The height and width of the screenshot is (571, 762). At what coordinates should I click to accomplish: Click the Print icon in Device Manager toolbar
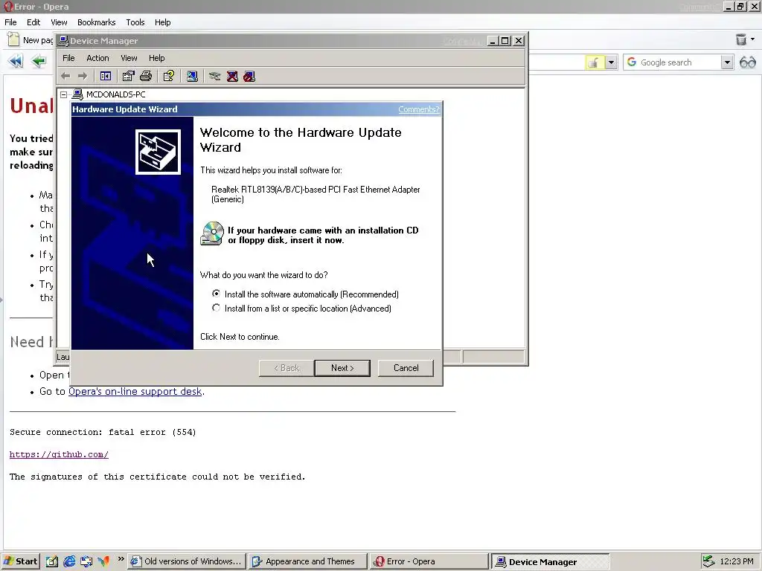pyautogui.click(x=146, y=77)
